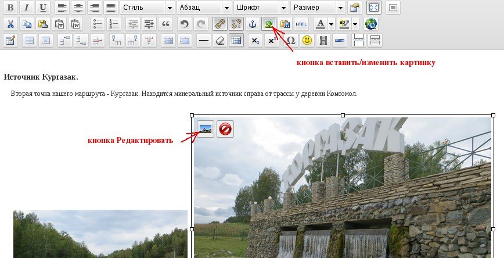
Task: Click the red delete image button on the photo
Action: (x=225, y=129)
